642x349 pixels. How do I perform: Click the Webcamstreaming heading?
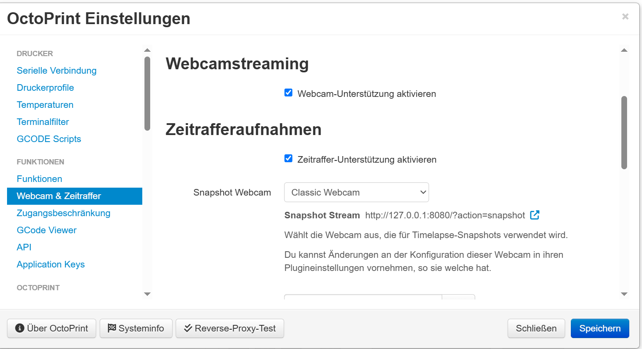click(237, 64)
